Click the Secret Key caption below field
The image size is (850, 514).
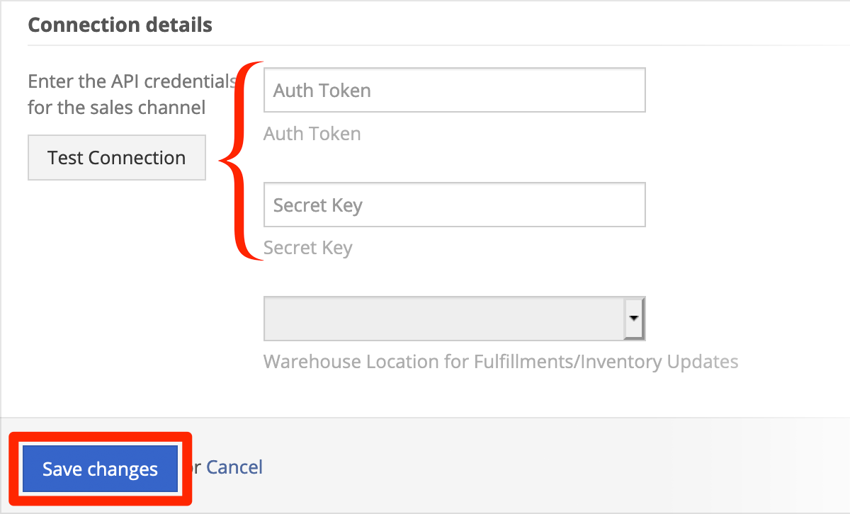click(307, 248)
